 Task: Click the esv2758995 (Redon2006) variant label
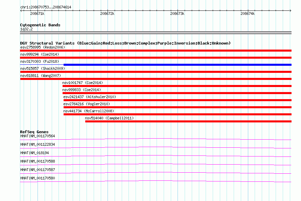pyautogui.click(x=43, y=47)
